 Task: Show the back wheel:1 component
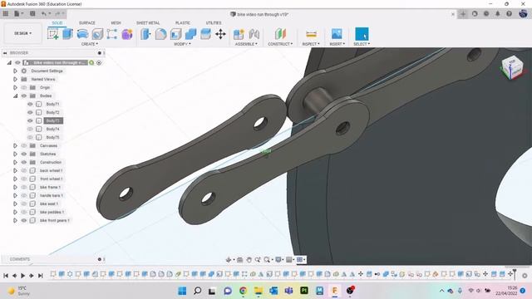(24, 170)
